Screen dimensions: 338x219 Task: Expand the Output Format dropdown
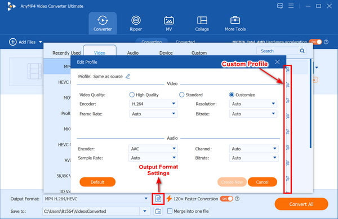pyautogui.click(x=146, y=199)
